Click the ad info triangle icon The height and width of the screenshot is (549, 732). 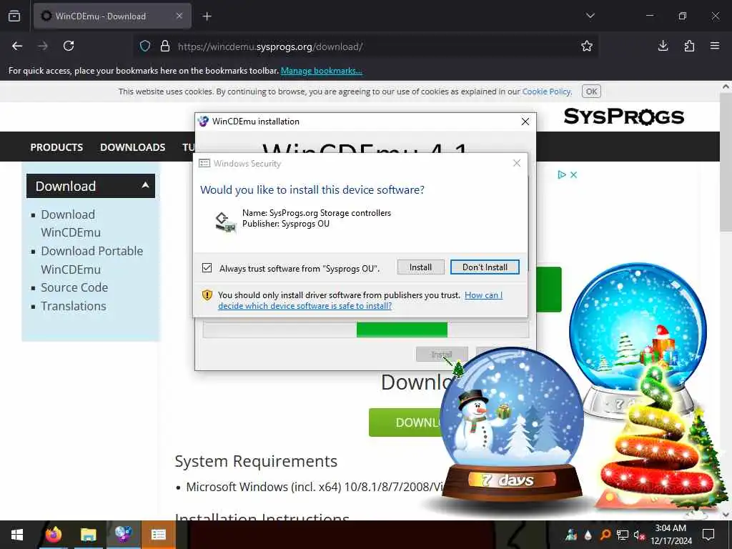coord(562,174)
